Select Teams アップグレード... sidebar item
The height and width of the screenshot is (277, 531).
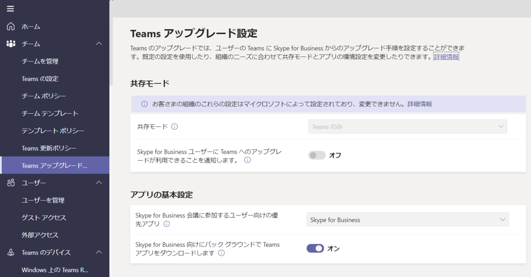[x=55, y=165]
